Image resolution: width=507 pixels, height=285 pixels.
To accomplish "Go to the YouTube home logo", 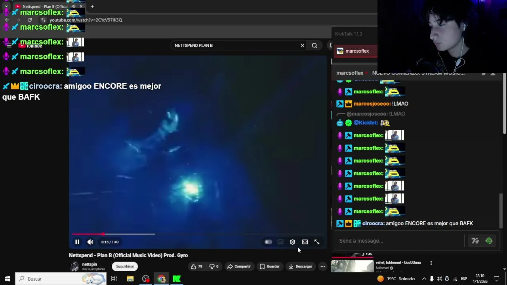I will [30, 46].
